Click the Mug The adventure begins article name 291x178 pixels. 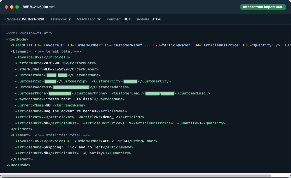[x=70, y=111]
